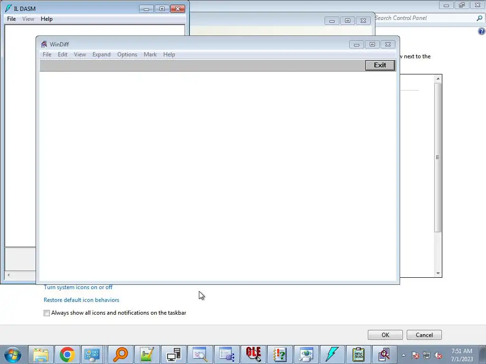Open the green notepad graph taskbar app
486x364 pixels.
147,355
